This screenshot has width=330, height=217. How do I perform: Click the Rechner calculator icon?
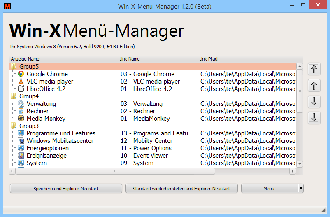(21, 111)
